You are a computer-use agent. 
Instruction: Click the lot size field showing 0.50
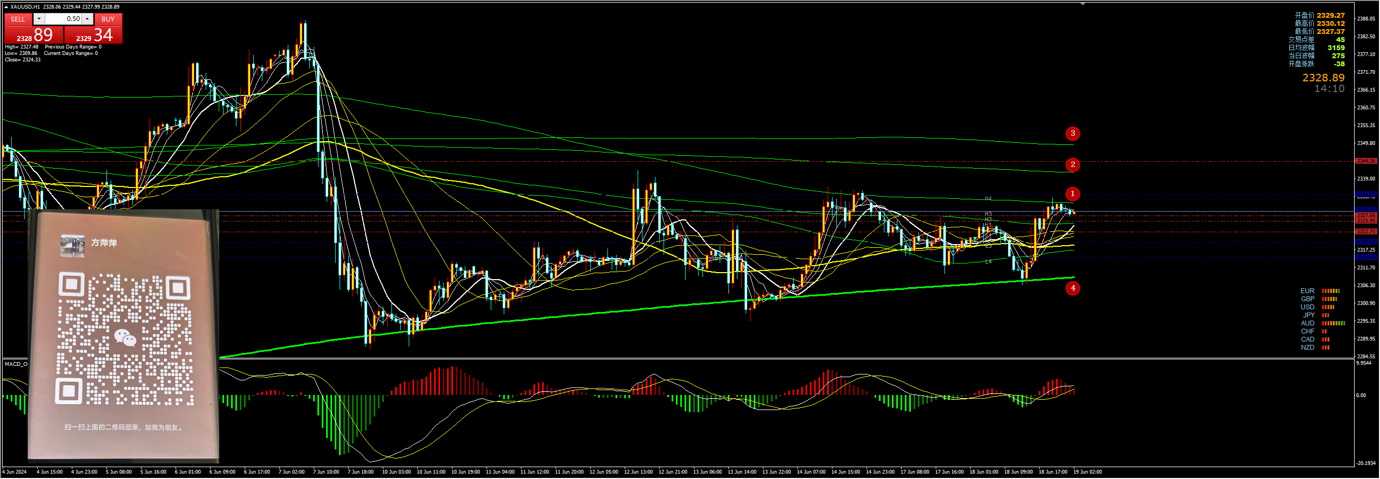[63, 19]
